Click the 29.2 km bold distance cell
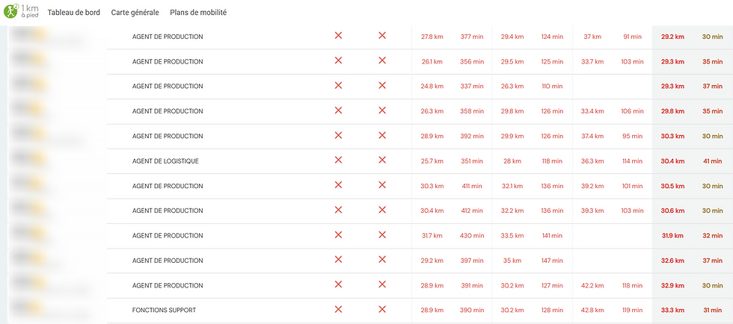The height and width of the screenshot is (324, 733). 672,37
